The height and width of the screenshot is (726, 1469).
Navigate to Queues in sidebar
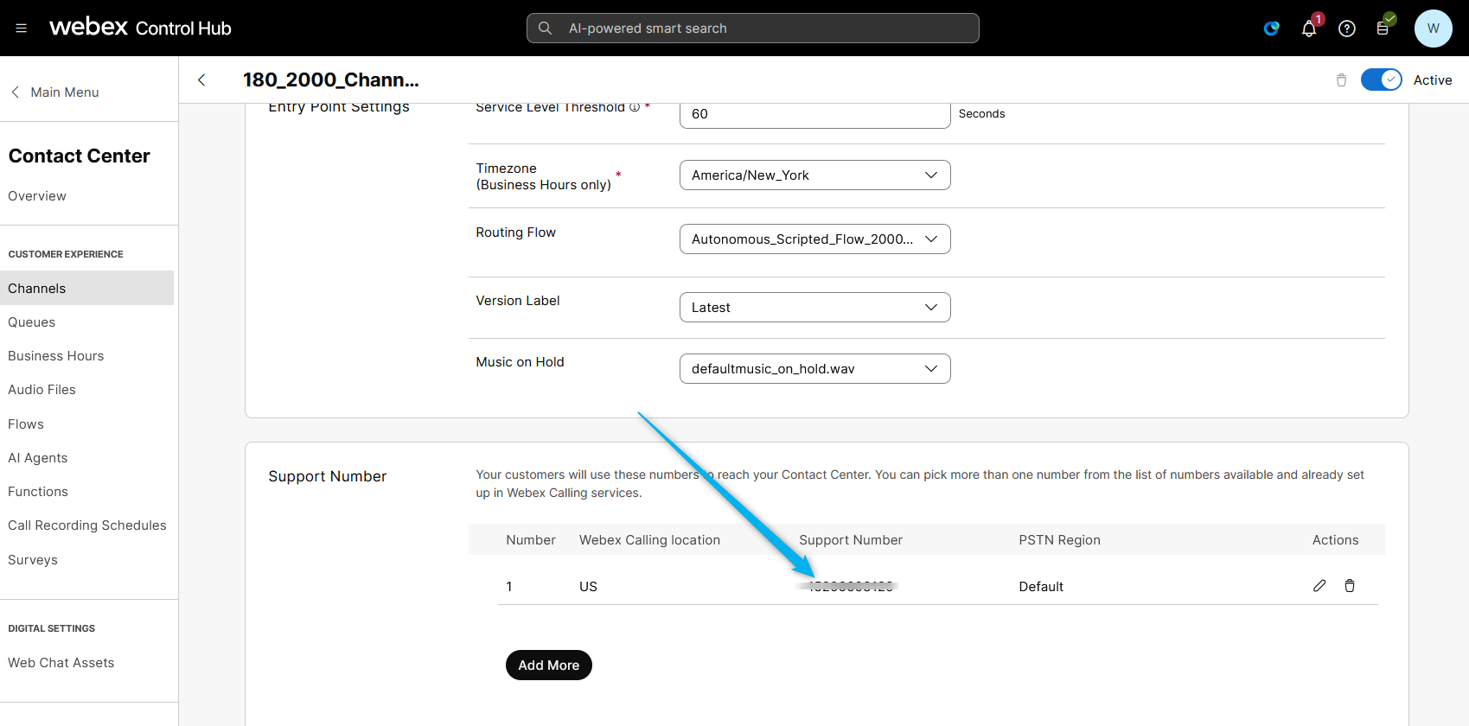[x=32, y=322]
